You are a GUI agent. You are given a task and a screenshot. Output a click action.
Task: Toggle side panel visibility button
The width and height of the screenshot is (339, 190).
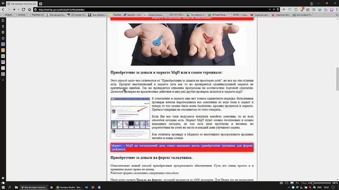pyautogui.click(x=3, y=183)
